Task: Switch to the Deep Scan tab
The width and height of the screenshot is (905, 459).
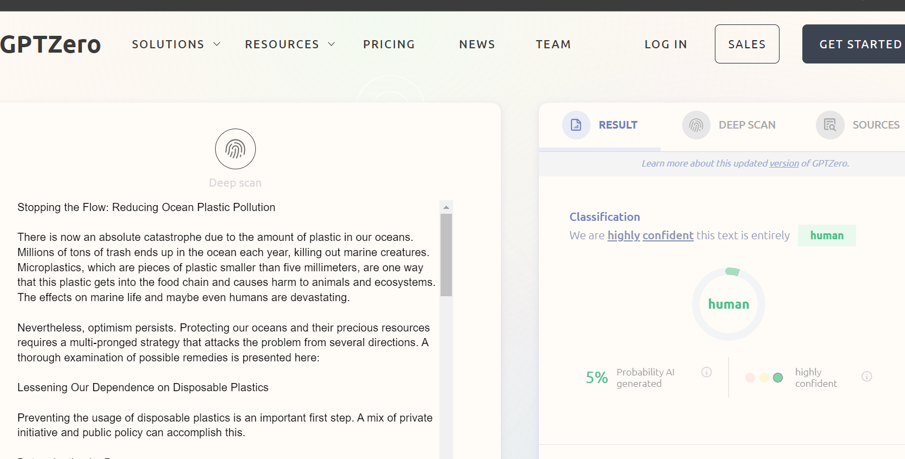Action: point(746,125)
